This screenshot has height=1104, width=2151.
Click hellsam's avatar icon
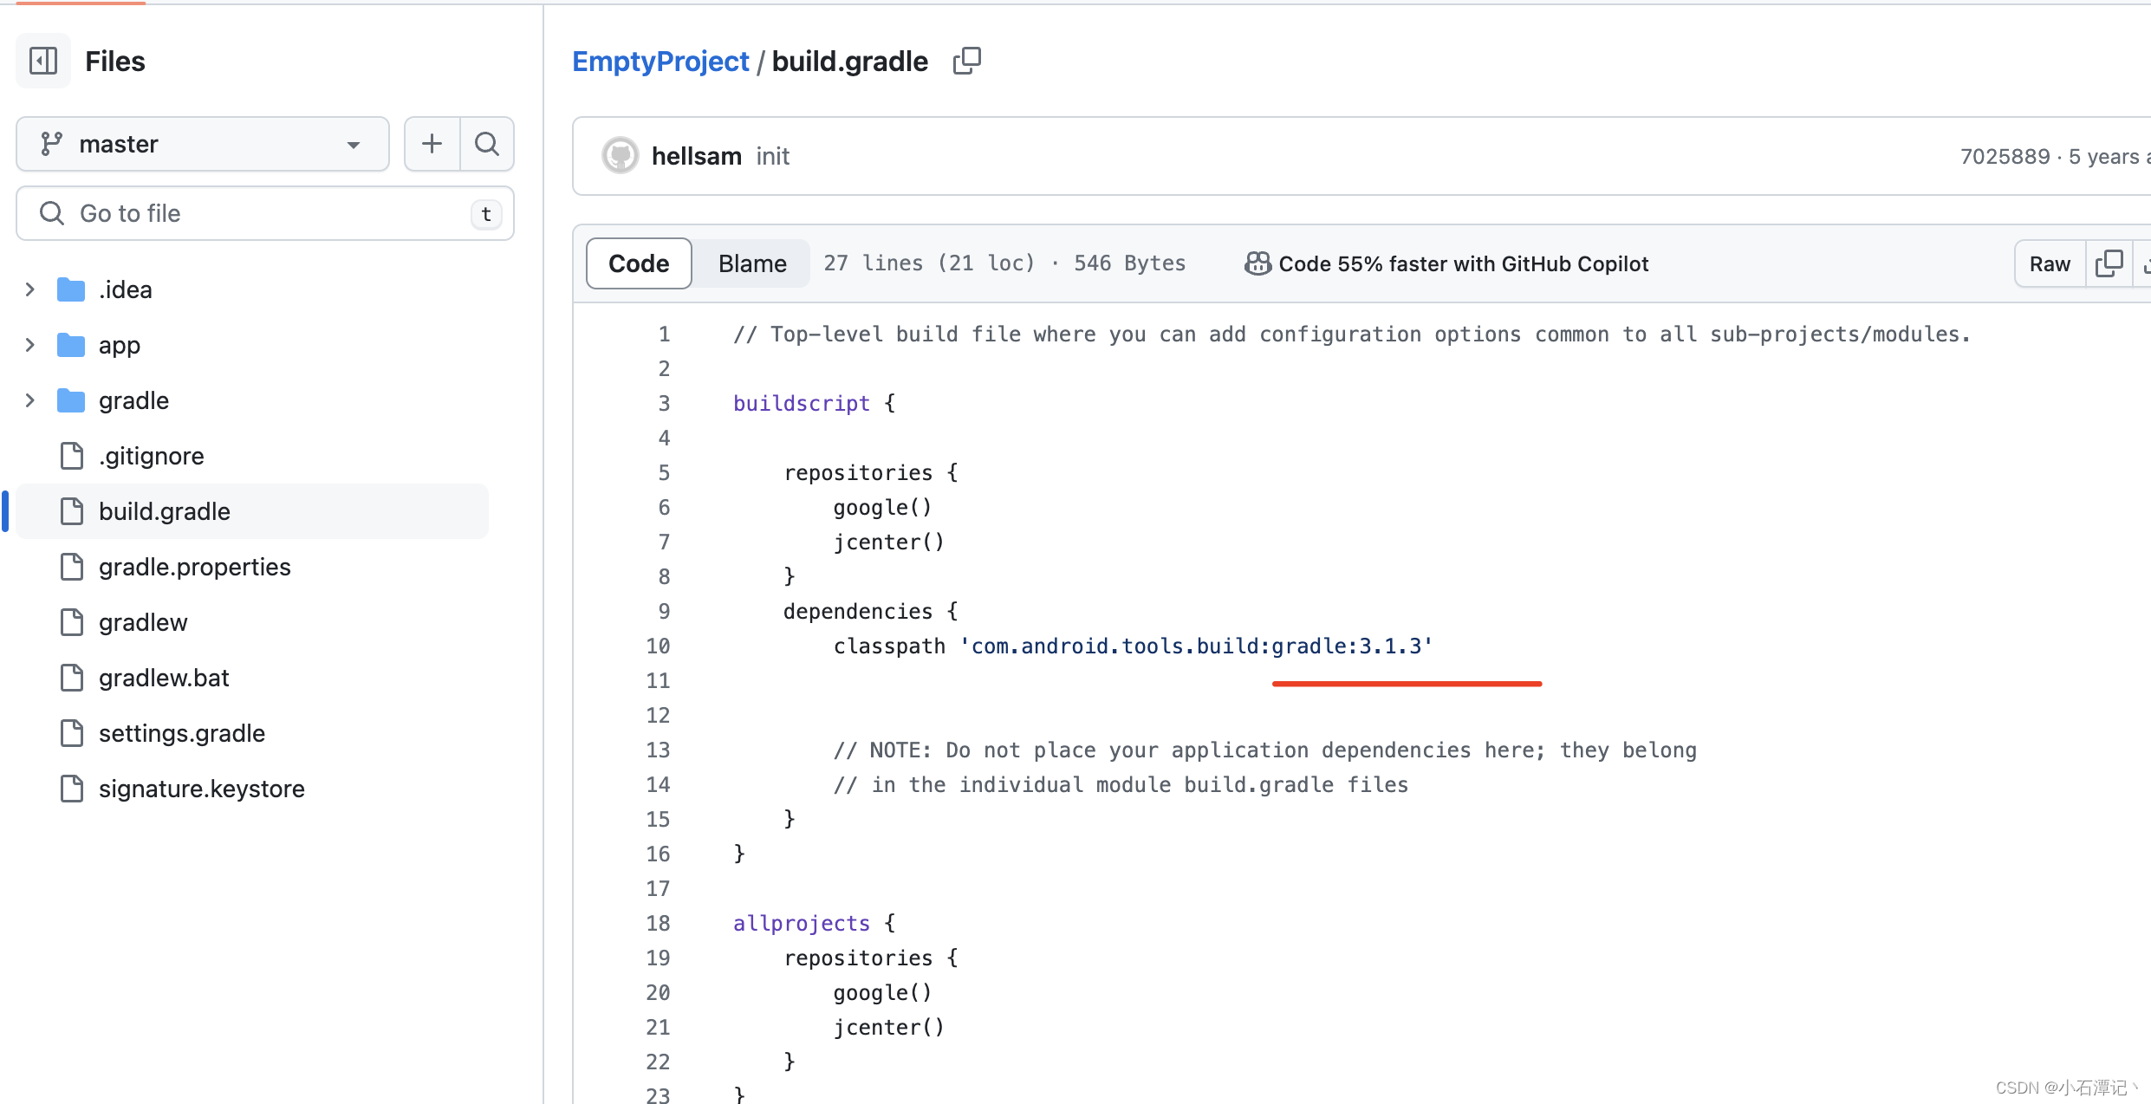(x=620, y=156)
